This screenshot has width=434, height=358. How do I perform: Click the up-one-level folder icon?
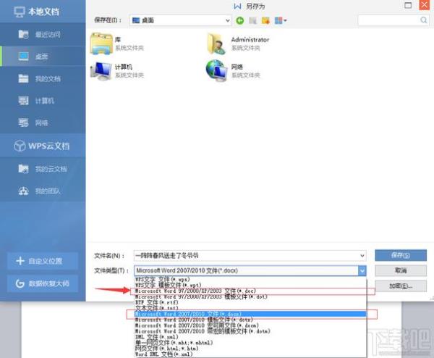pyautogui.click(x=252, y=20)
